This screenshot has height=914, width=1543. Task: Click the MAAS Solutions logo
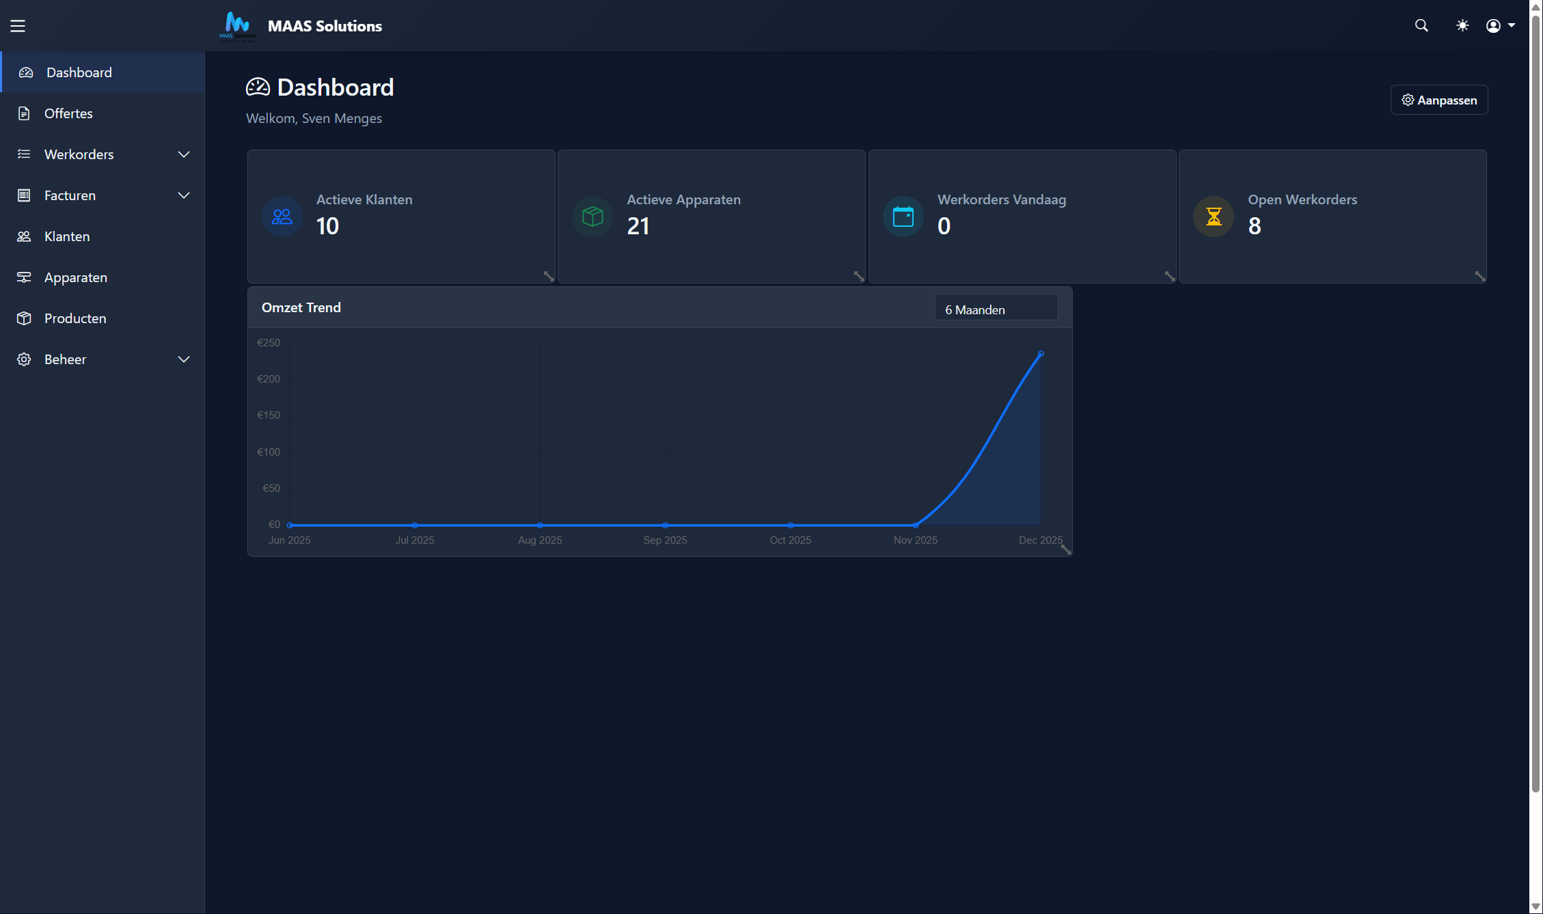(x=238, y=26)
